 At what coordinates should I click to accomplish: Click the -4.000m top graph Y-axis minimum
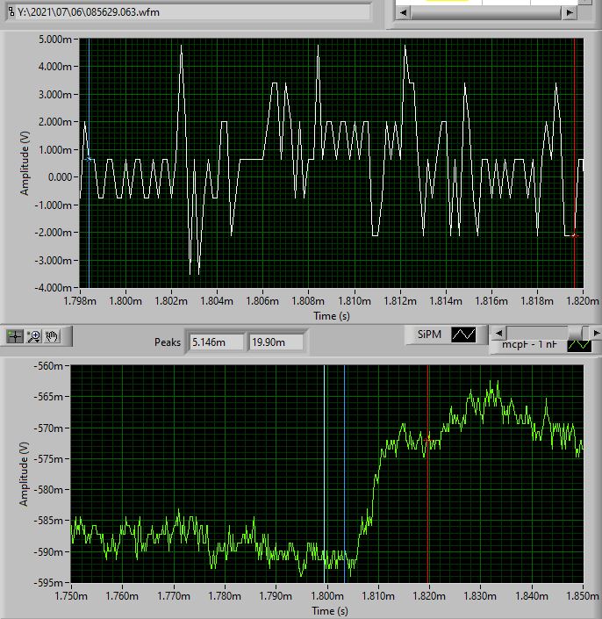54,287
